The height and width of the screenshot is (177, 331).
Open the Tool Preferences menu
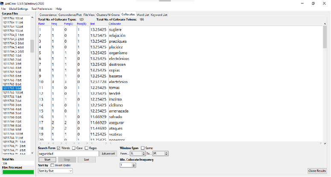click(42, 9)
